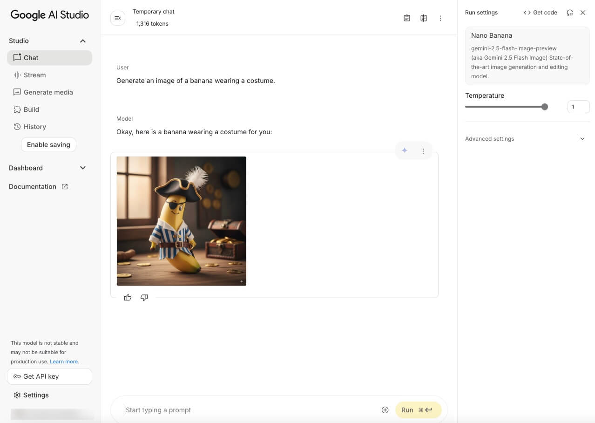Click the pirate banana image thumbnail
Screen dimensions: 595x423
(x=181, y=221)
